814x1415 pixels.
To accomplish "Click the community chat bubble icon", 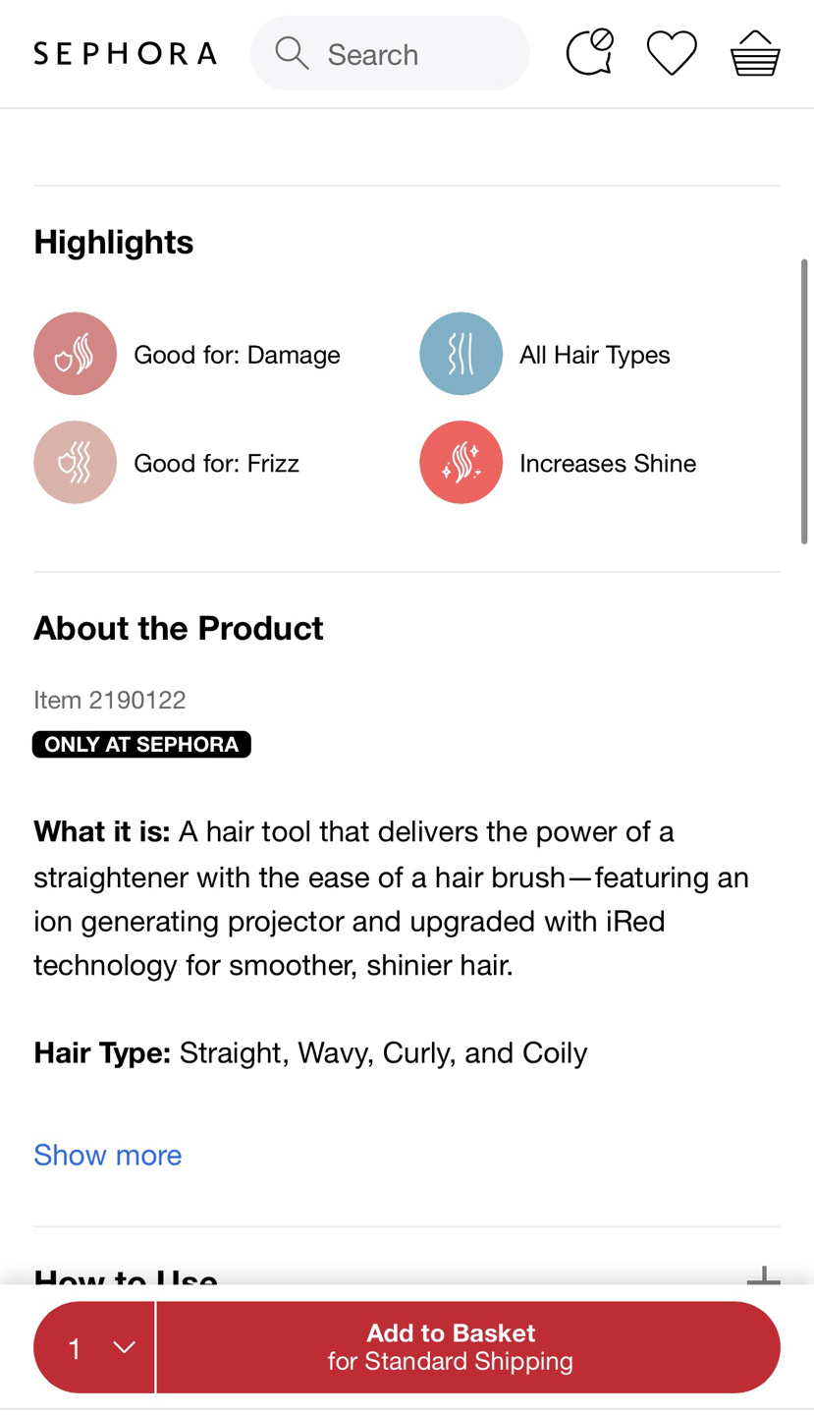I will [589, 53].
